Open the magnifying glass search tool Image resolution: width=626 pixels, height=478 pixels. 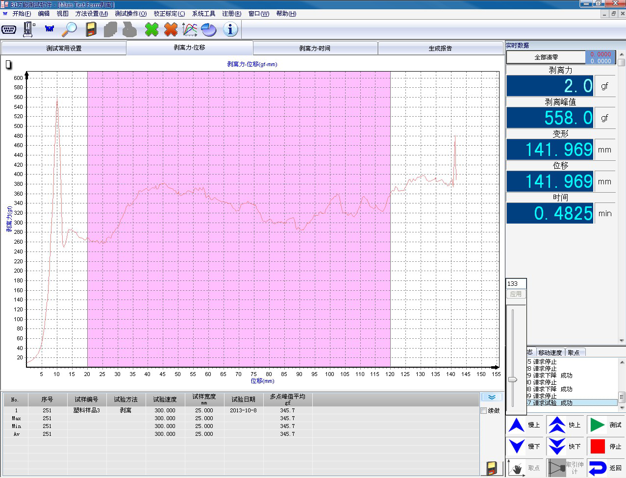pos(69,29)
